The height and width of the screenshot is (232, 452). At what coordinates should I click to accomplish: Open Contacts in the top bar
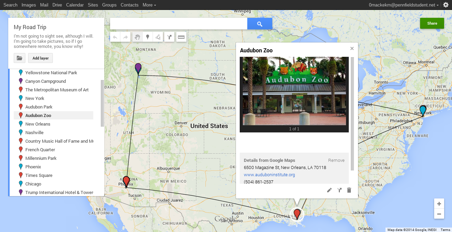[130, 5]
